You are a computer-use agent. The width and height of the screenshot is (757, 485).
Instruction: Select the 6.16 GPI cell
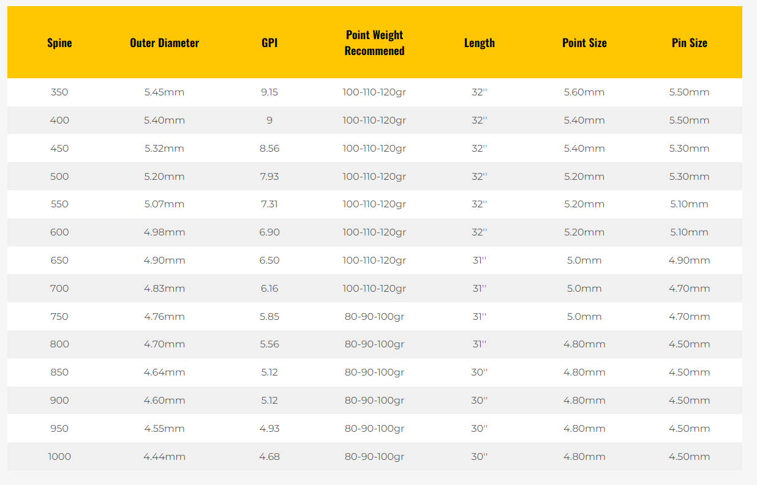(x=269, y=289)
